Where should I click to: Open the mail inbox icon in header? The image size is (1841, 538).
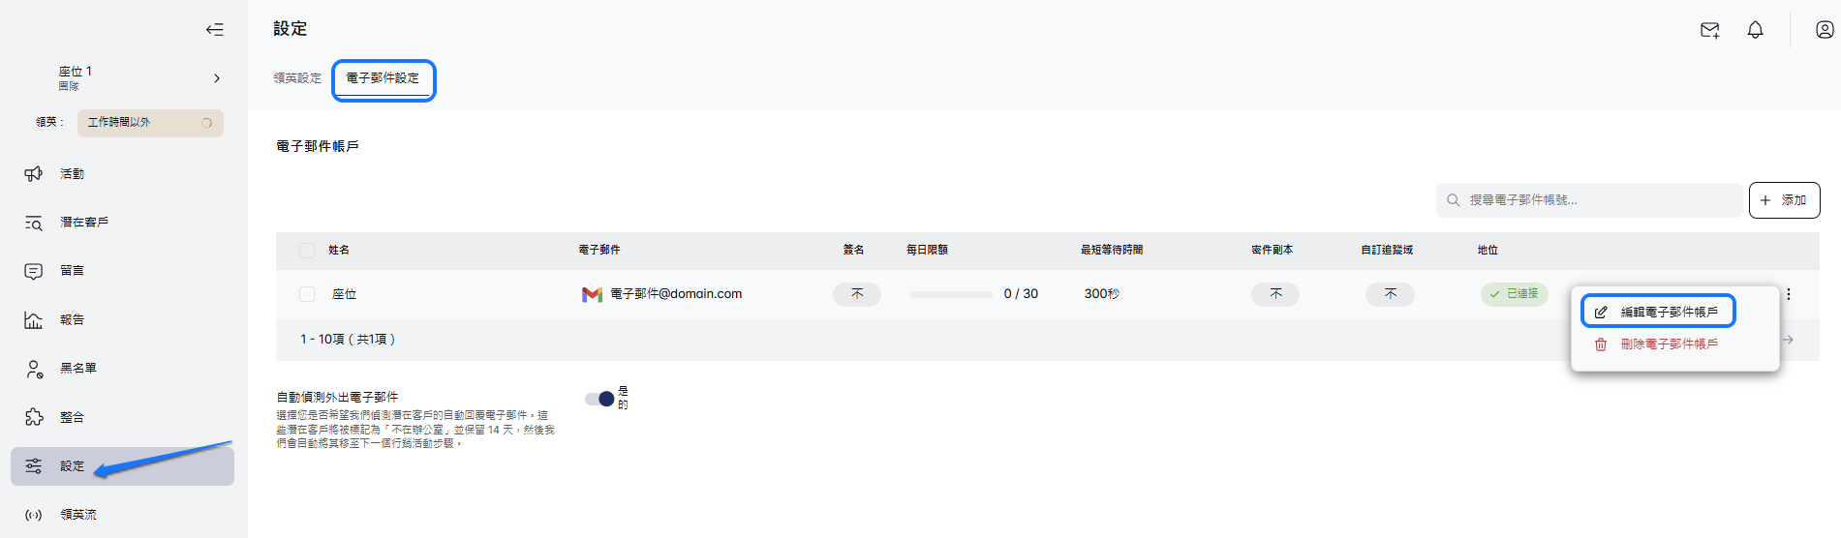pyautogui.click(x=1709, y=30)
